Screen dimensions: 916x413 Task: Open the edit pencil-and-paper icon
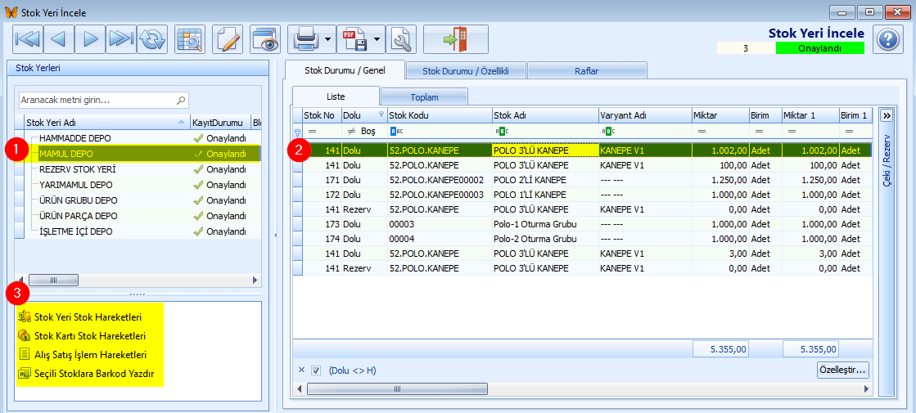[x=228, y=40]
